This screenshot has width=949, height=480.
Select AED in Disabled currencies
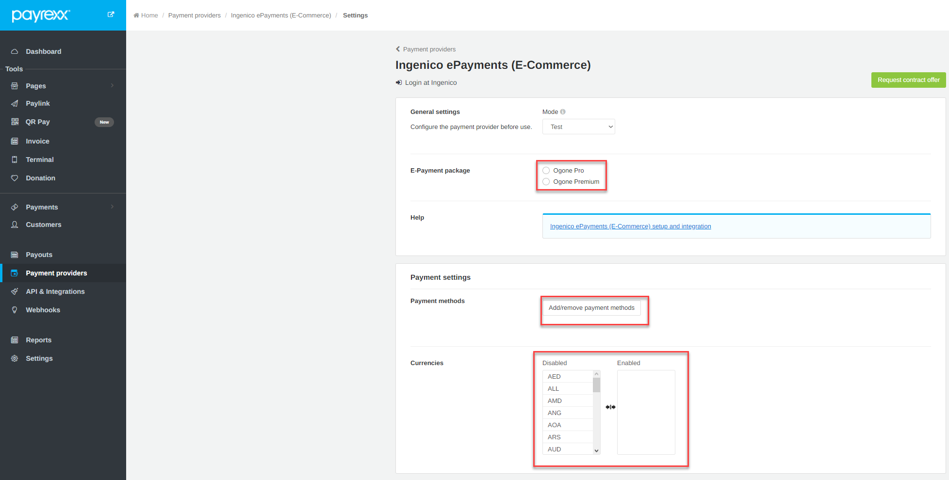[568, 376]
